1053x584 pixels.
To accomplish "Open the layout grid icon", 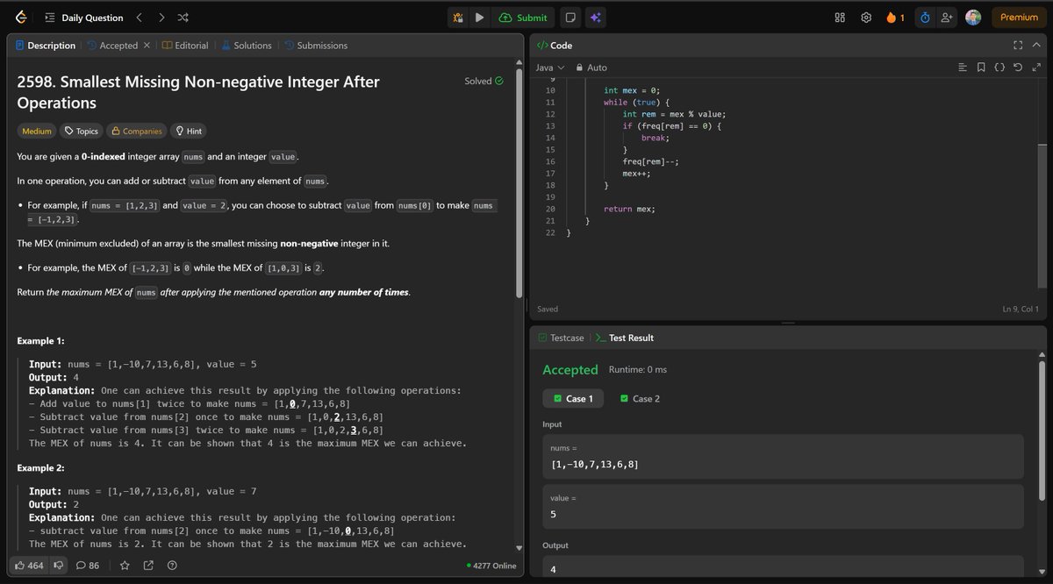I will click(840, 18).
